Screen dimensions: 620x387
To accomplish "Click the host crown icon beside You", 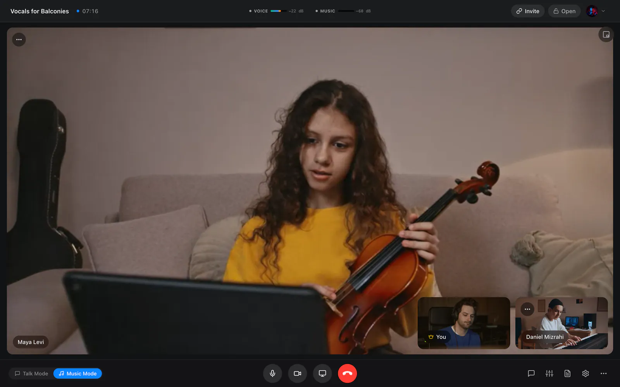I will pyautogui.click(x=431, y=337).
